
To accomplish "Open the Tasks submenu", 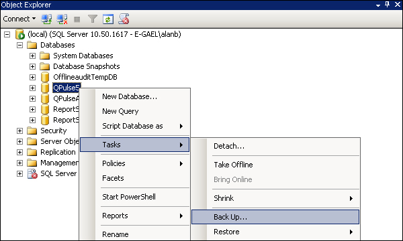I will 135,145.
